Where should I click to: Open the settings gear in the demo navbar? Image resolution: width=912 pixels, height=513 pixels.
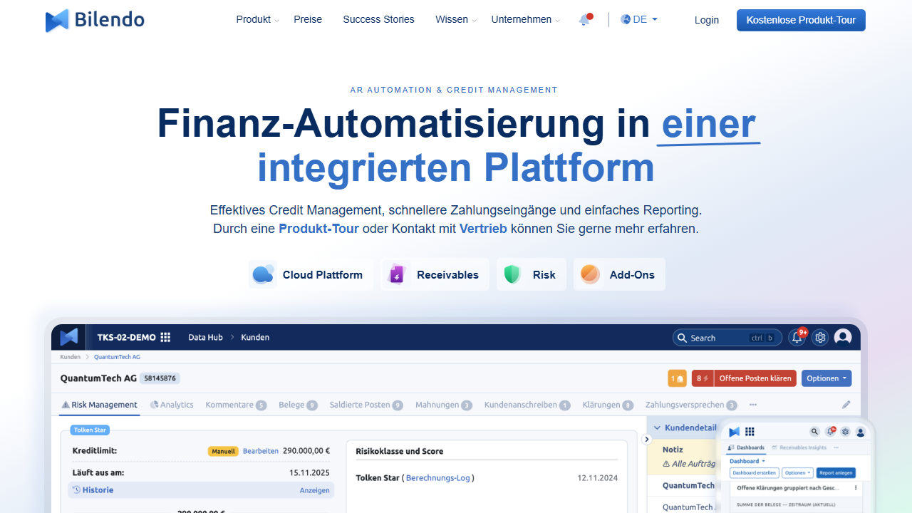pos(820,338)
